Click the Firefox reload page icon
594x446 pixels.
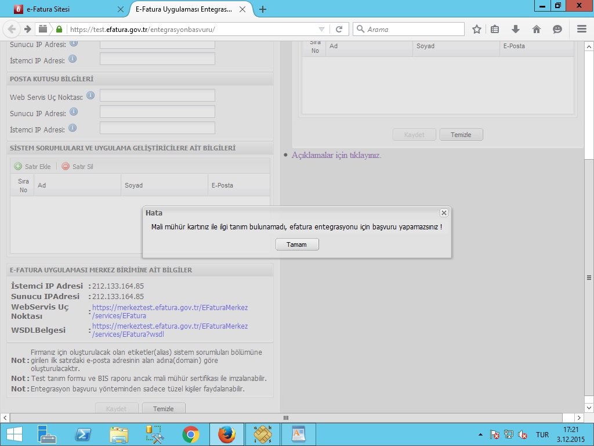pos(339,29)
